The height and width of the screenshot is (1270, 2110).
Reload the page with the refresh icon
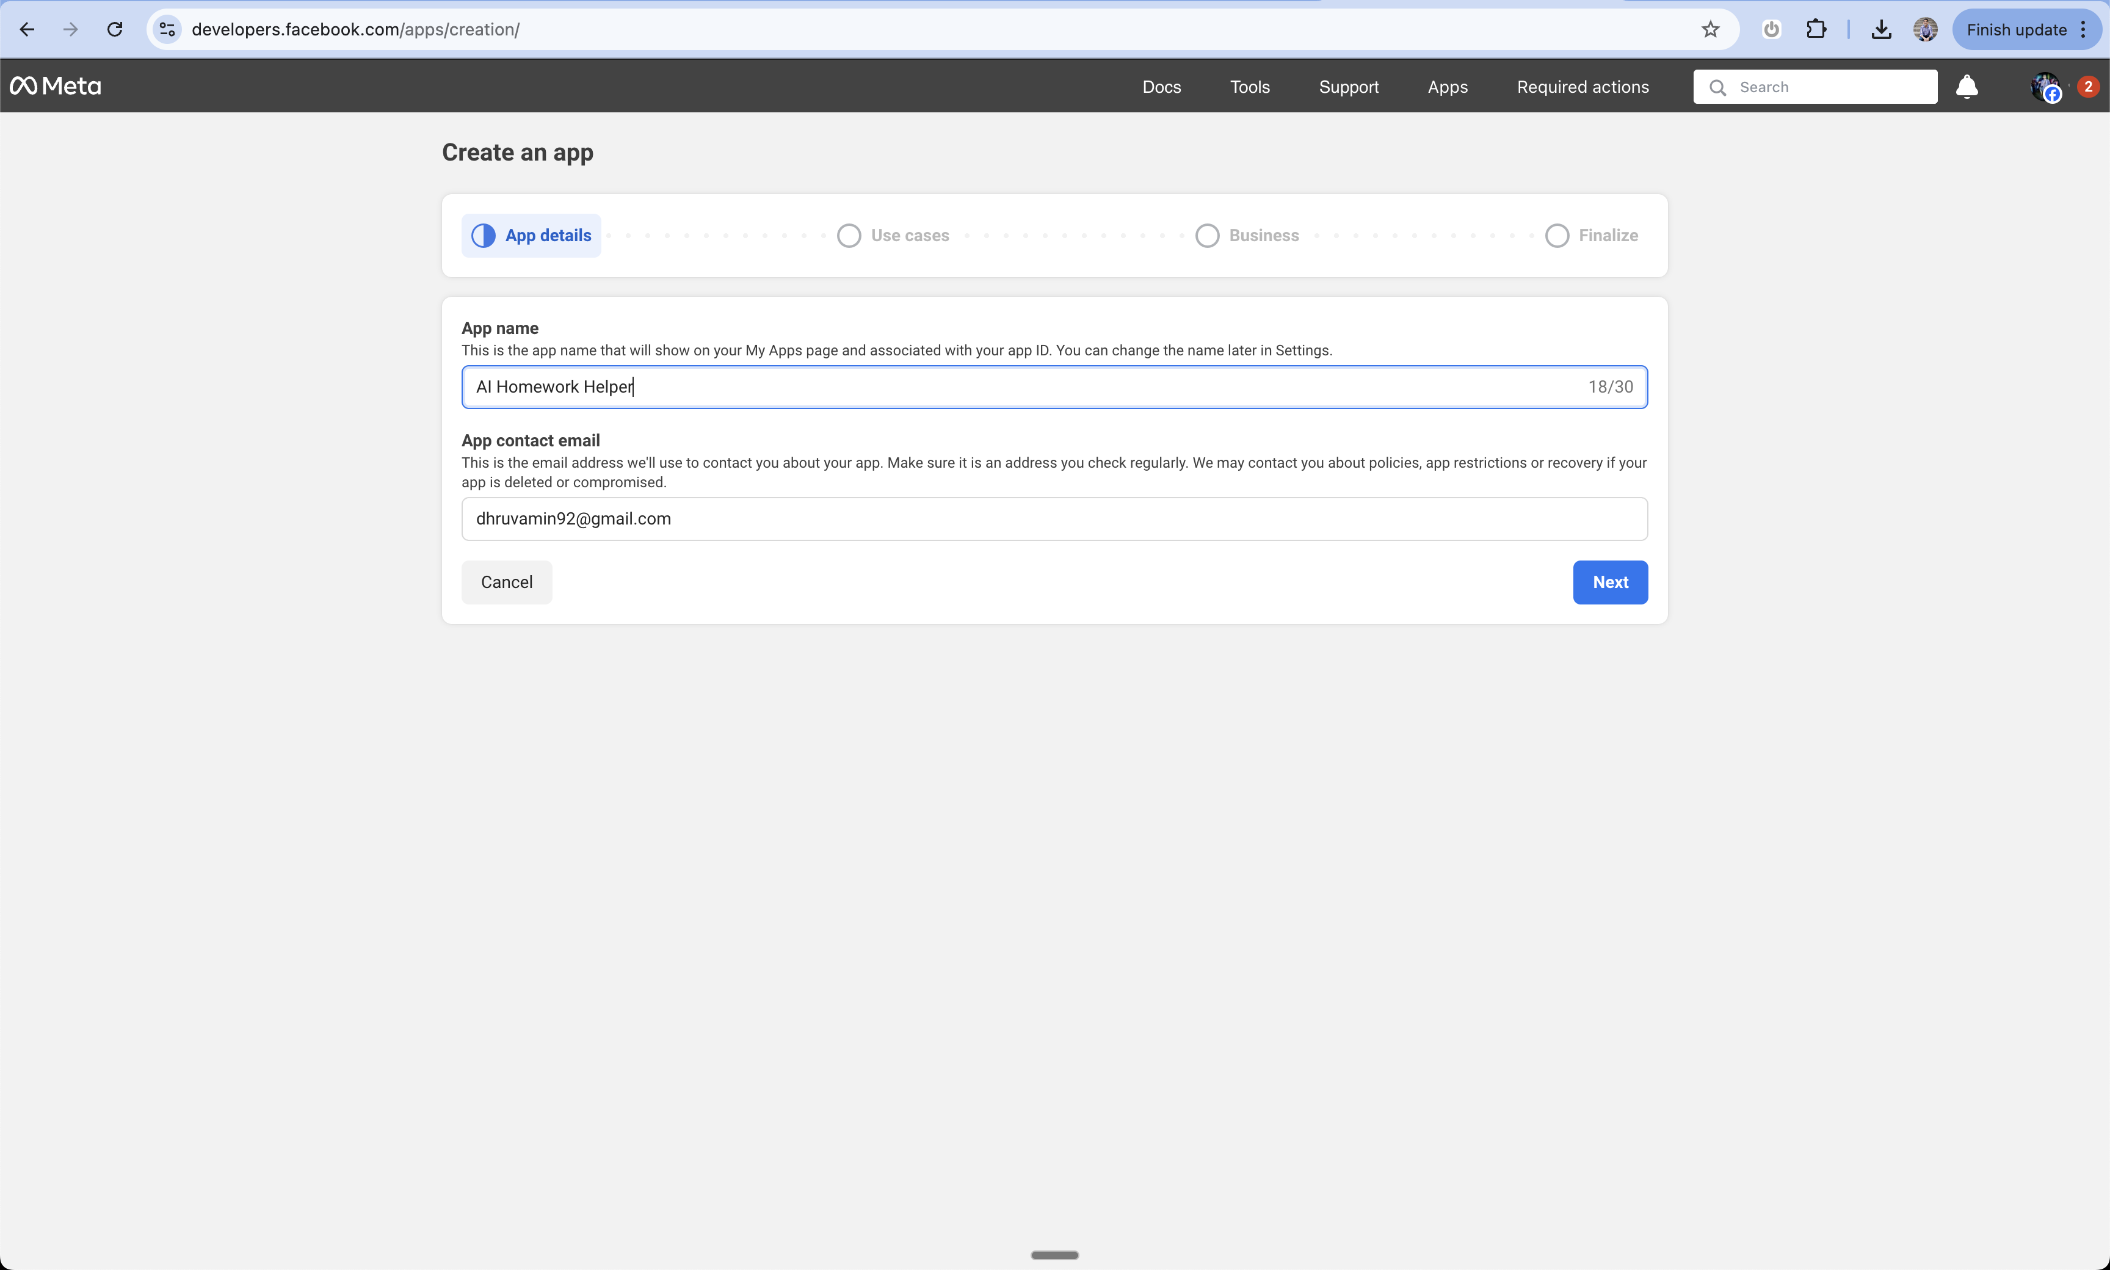point(115,30)
